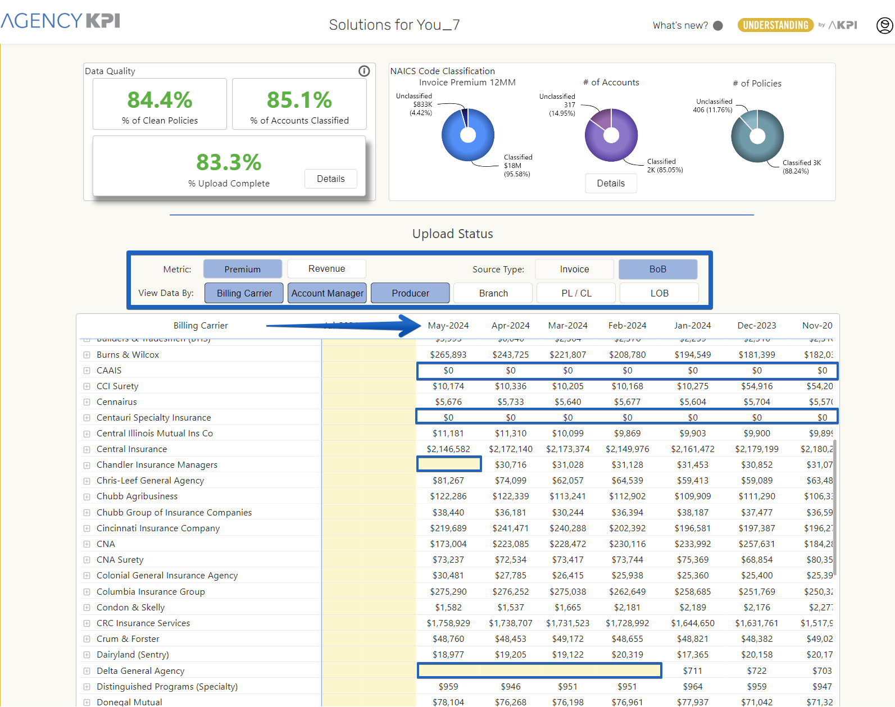The height and width of the screenshot is (707, 895).
Task: Click the AgencyKPI logo
Action: [60, 21]
